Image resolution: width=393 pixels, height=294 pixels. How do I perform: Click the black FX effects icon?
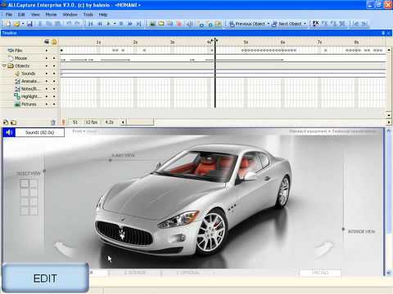[315, 24]
